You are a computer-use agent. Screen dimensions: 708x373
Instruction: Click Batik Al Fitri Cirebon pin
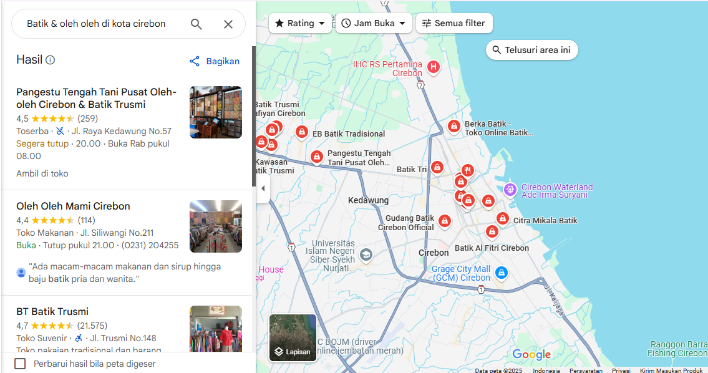[492, 232]
